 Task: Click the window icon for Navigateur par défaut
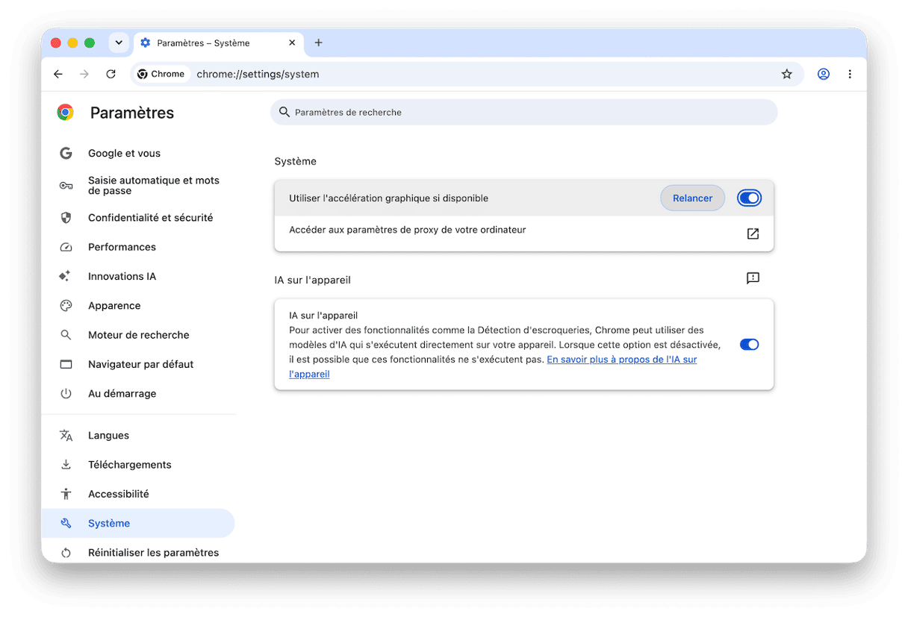pos(66,364)
